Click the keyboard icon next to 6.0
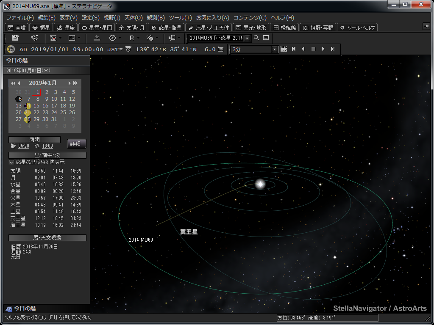434x325 pixels. point(220,50)
